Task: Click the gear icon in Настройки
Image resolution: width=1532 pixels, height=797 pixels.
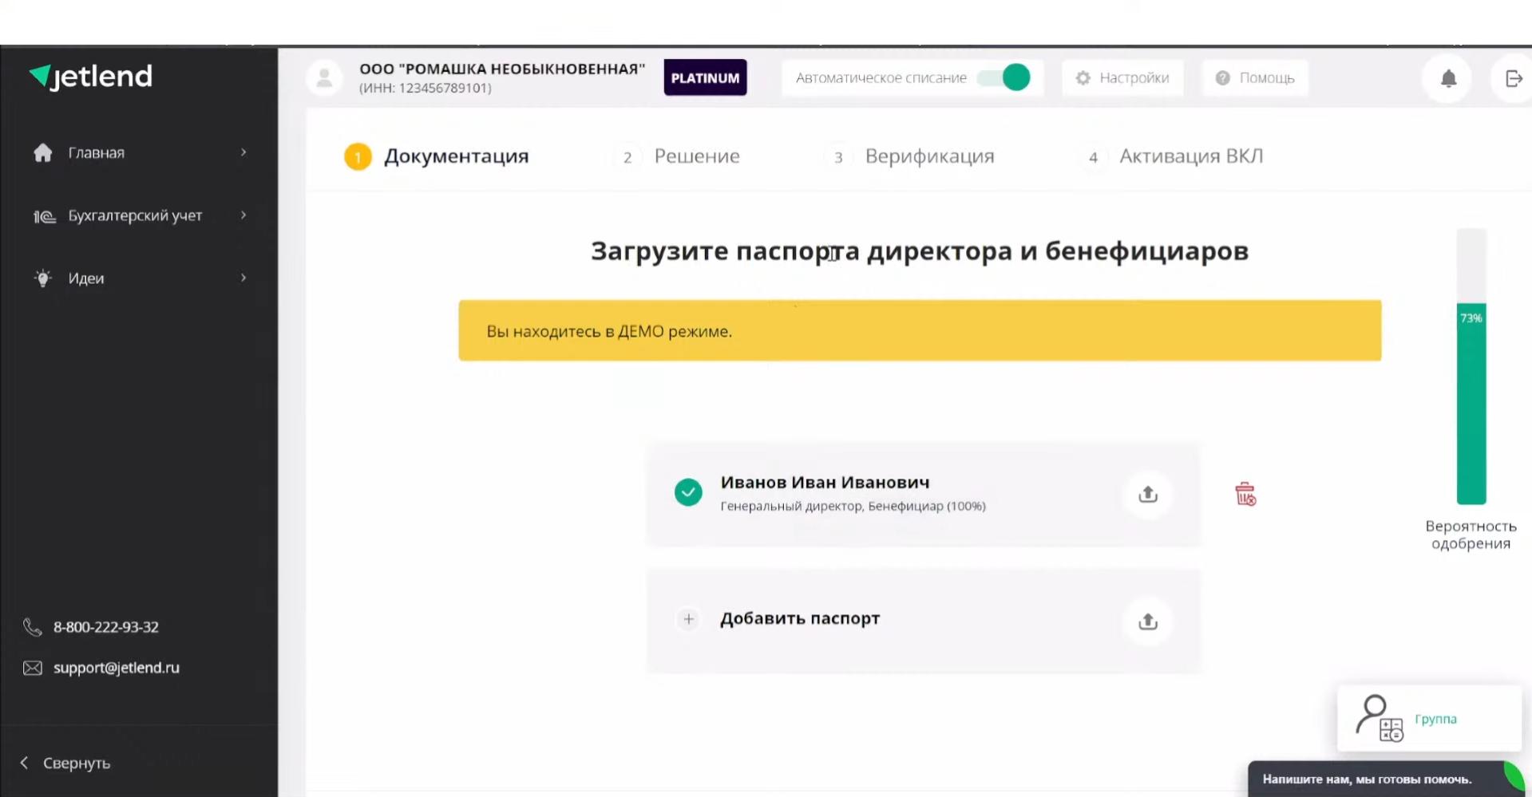Action: [1083, 78]
